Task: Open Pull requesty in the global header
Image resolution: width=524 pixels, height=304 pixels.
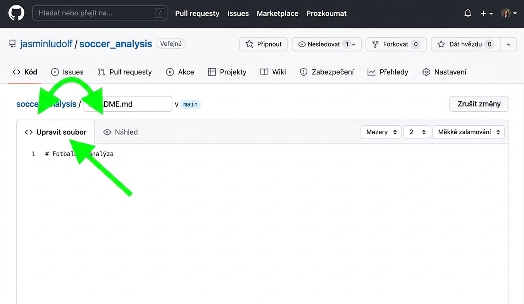Action: (197, 13)
